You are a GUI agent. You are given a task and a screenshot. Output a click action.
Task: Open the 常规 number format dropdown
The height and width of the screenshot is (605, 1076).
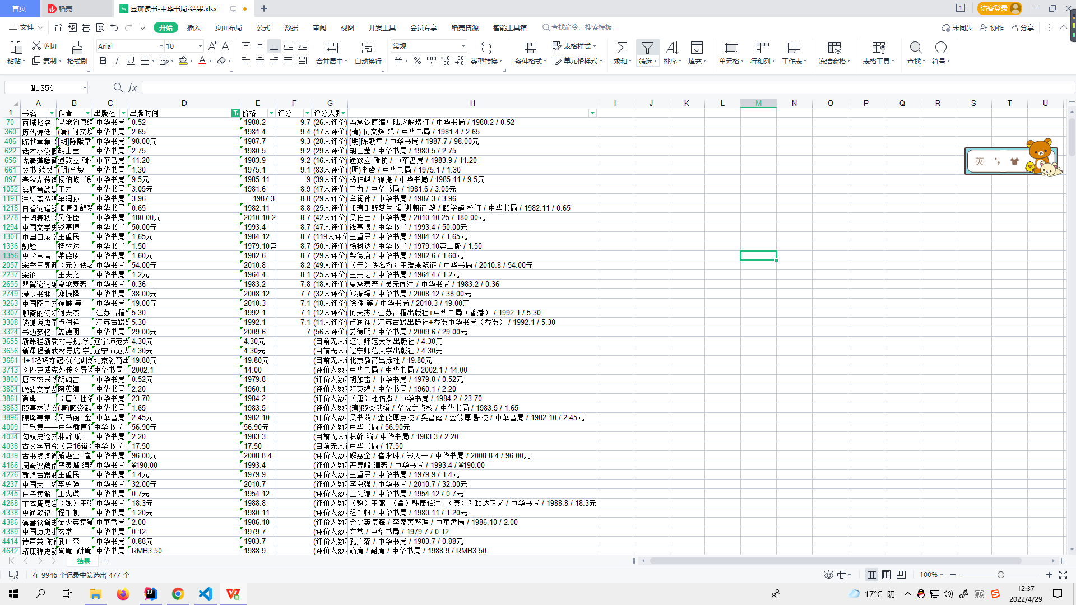[463, 46]
